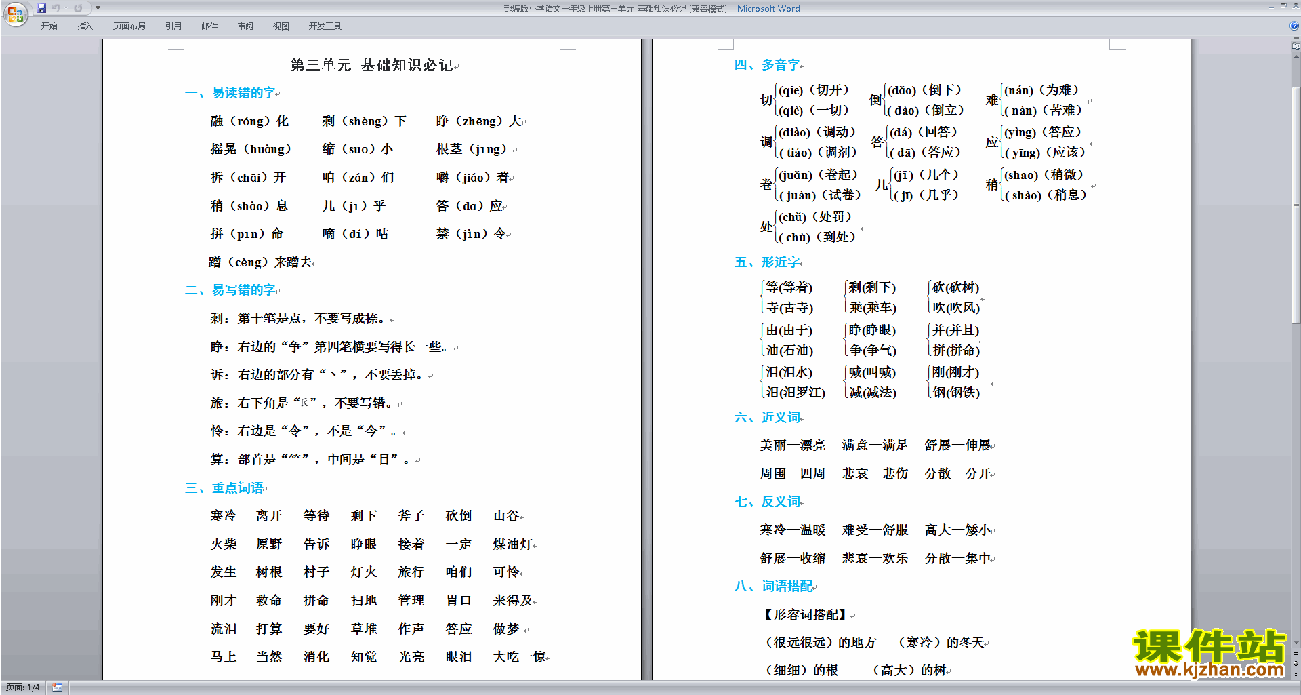This screenshot has height=695, width=1301.
Task: Undo the last action
Action: coord(56,8)
